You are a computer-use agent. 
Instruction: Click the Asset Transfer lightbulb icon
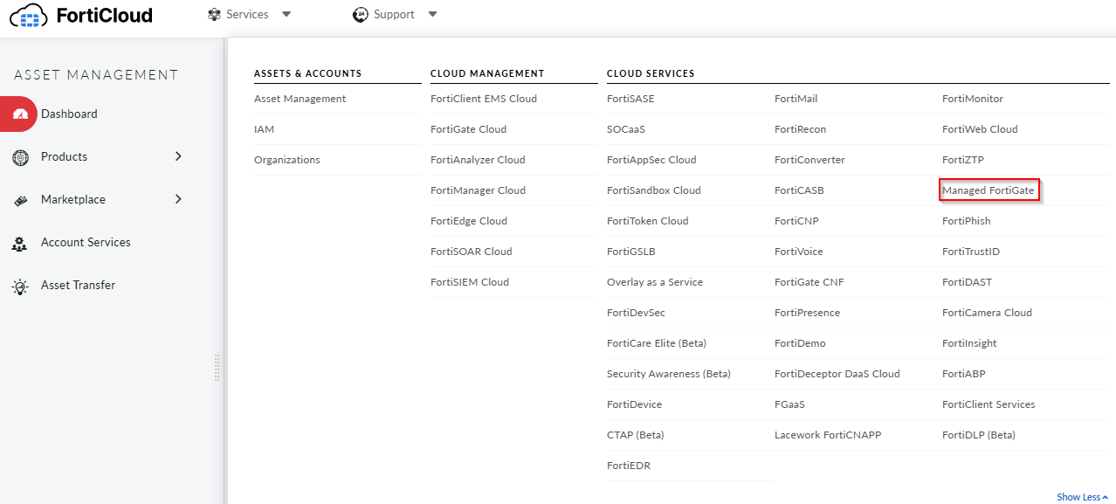[20, 286]
